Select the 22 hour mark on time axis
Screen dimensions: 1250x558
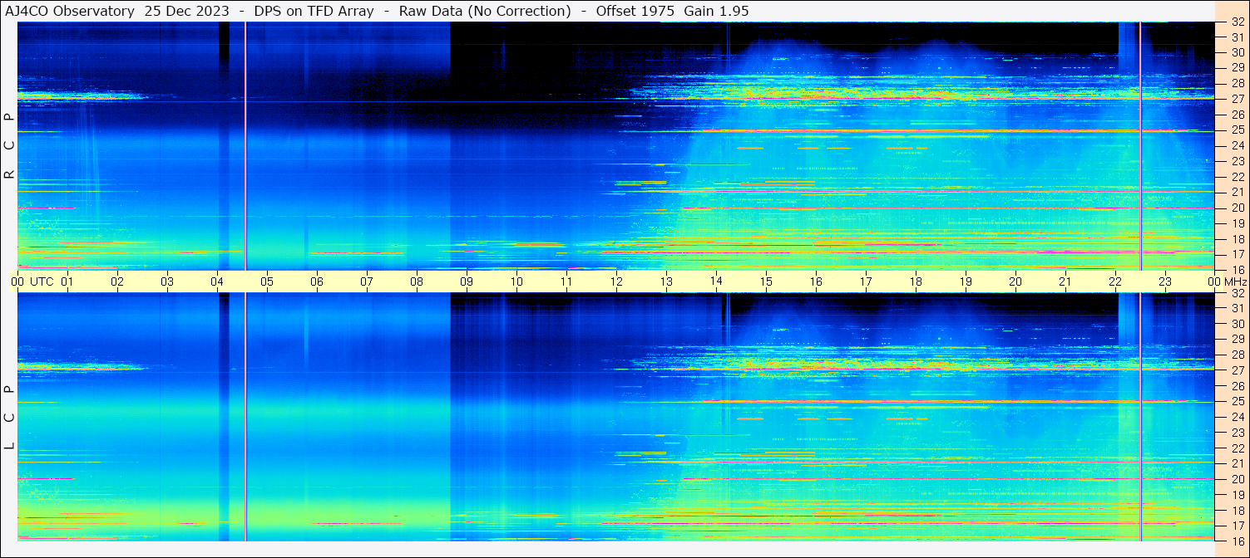click(1115, 281)
